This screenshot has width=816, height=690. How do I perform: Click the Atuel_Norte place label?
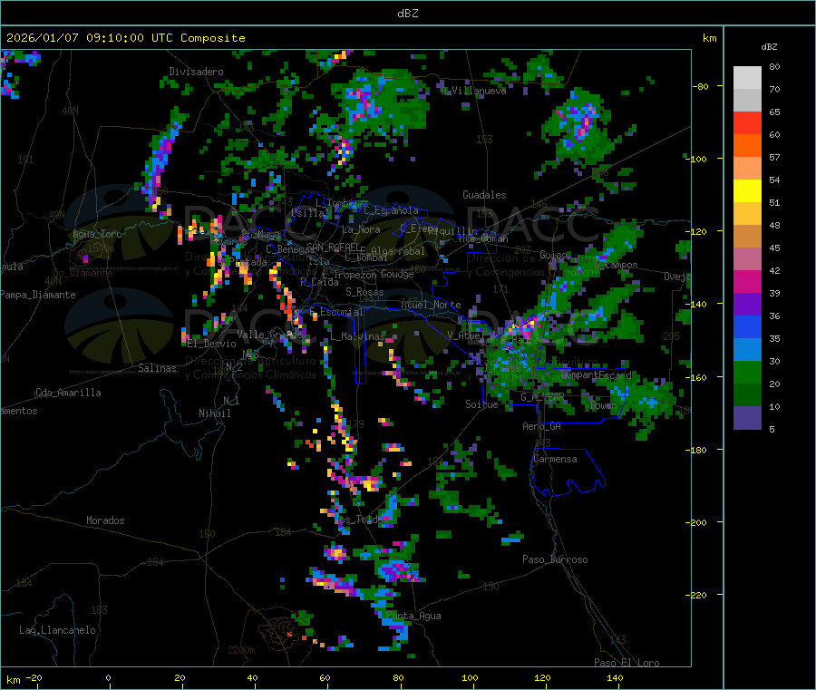431,305
